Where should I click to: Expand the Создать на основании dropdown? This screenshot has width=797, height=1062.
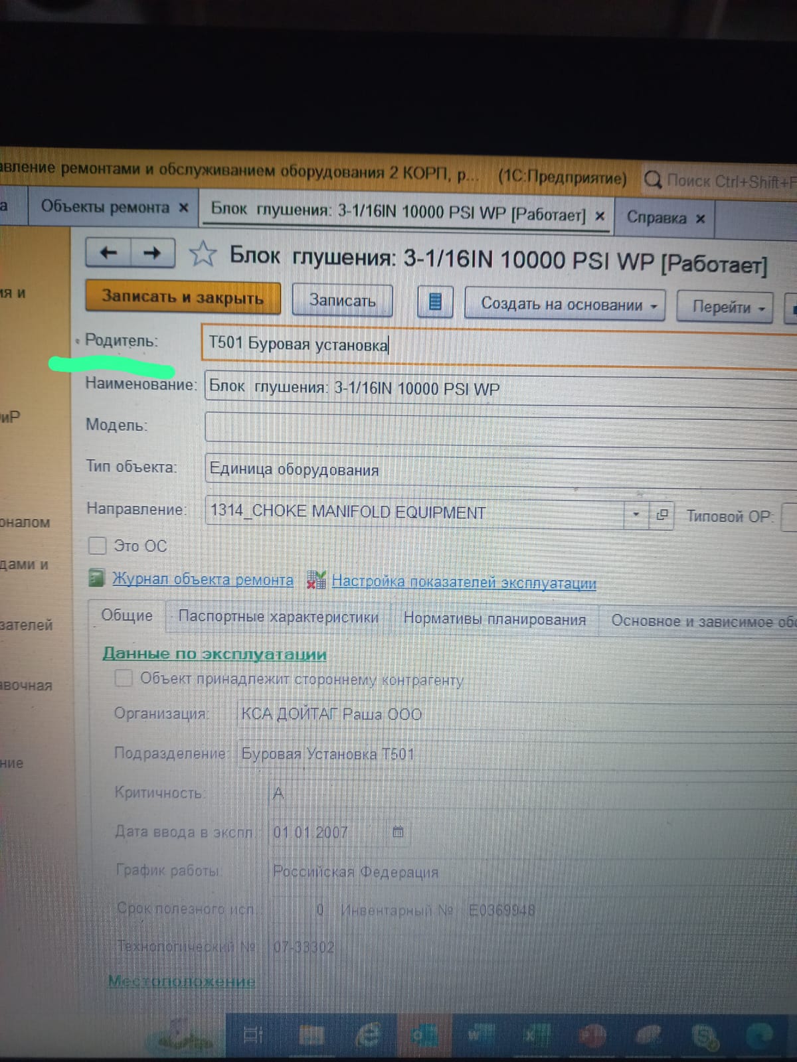pos(565,305)
